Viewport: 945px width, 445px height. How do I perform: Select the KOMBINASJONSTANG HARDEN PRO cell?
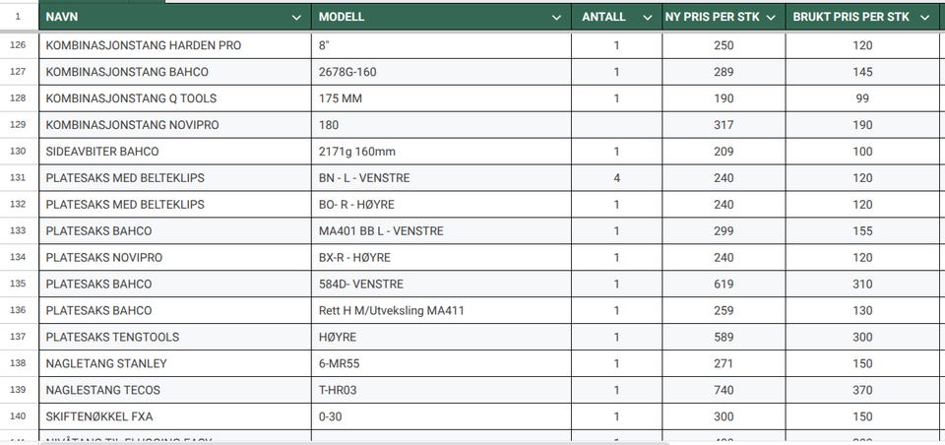click(x=174, y=45)
